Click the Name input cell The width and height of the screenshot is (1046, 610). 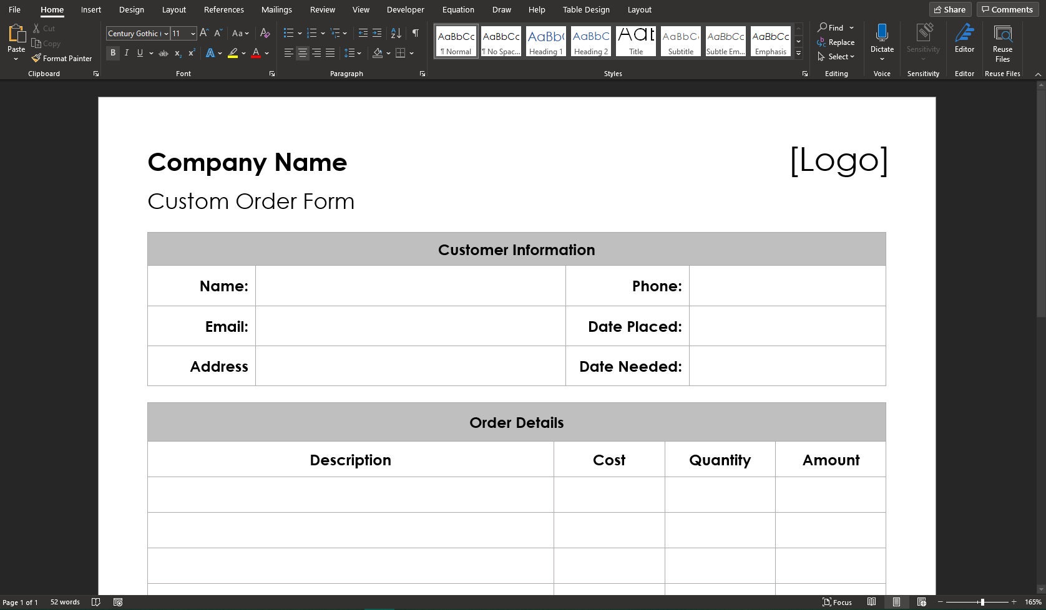[x=411, y=286]
